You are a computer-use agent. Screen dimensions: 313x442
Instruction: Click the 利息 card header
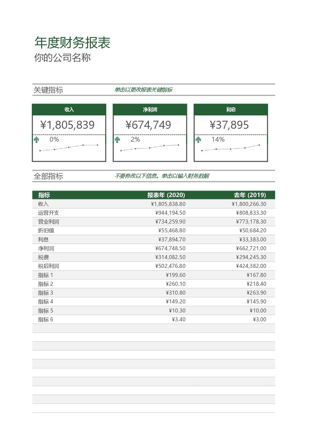pyautogui.click(x=231, y=110)
